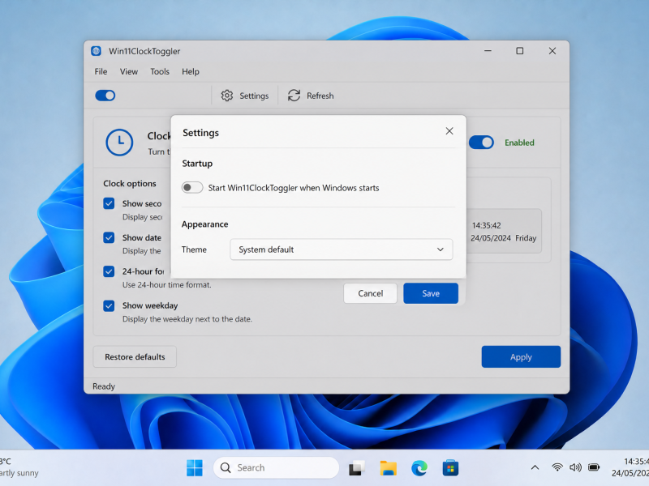Click the Refresh arrows icon
Screen dimensions: 649x486
[x=294, y=96]
